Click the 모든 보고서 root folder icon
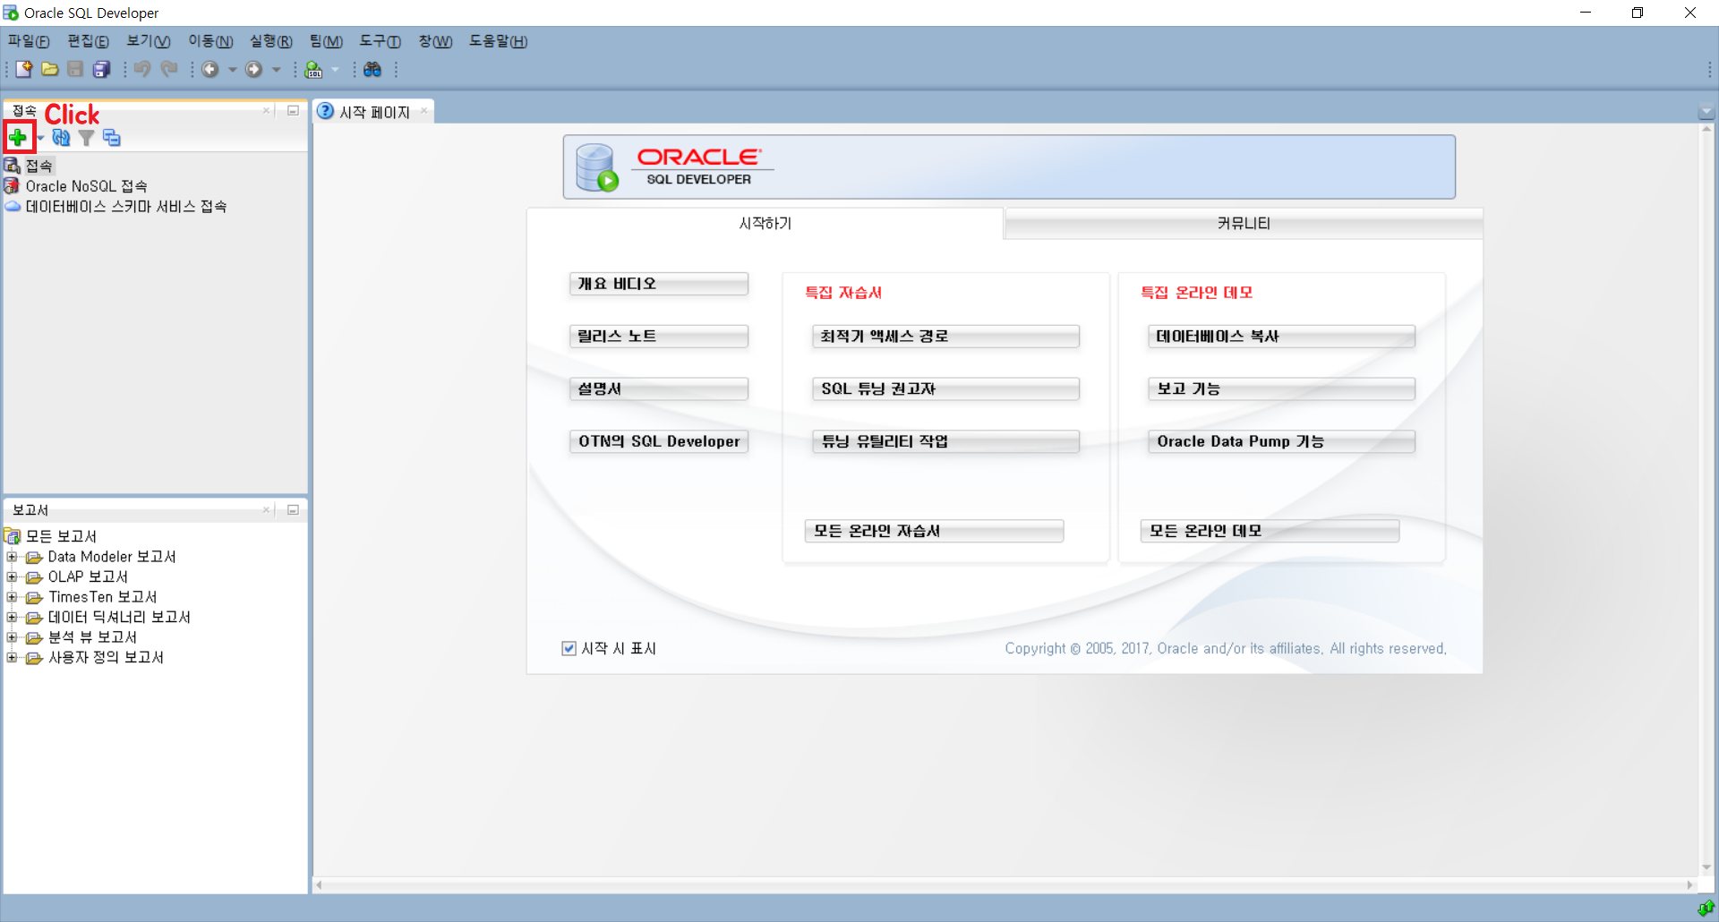The image size is (1719, 922). click(x=13, y=535)
